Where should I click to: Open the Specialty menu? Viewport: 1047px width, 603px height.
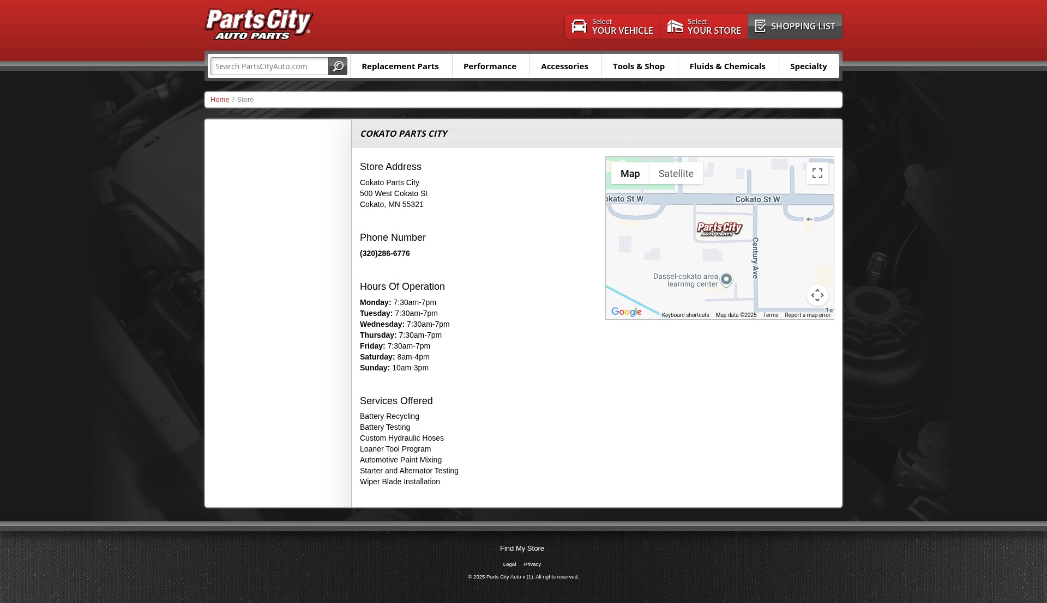(808, 66)
